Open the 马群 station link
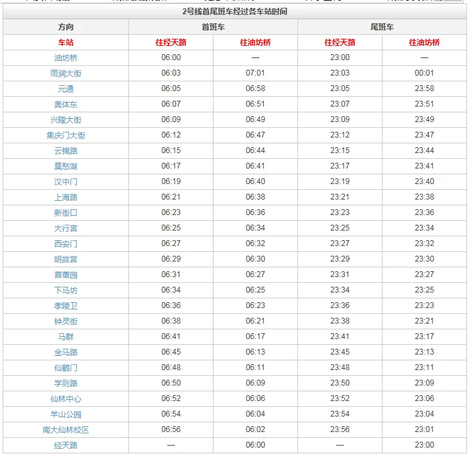 [x=66, y=336]
